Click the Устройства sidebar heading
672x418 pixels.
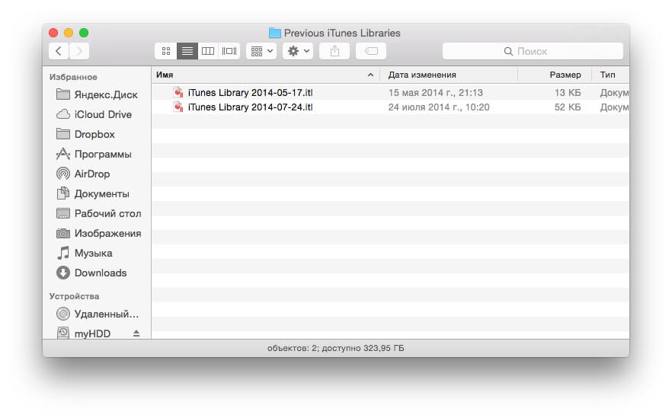(x=74, y=296)
